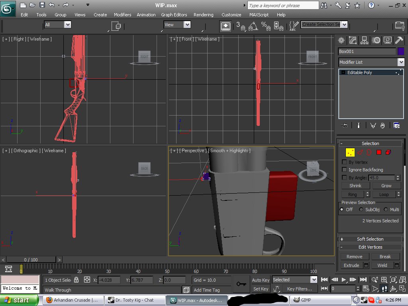Click the Pin Stack icon
The image size is (408, 306).
click(345, 126)
